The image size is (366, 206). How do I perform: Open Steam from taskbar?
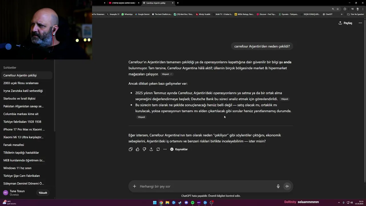[180, 203]
